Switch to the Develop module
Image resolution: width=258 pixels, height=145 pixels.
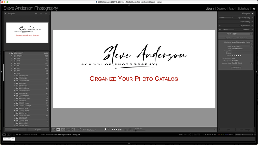(x=221, y=8)
